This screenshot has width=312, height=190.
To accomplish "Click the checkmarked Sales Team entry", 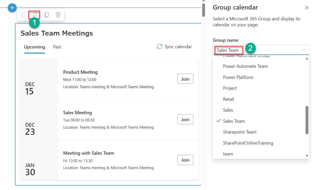I will [234, 121].
